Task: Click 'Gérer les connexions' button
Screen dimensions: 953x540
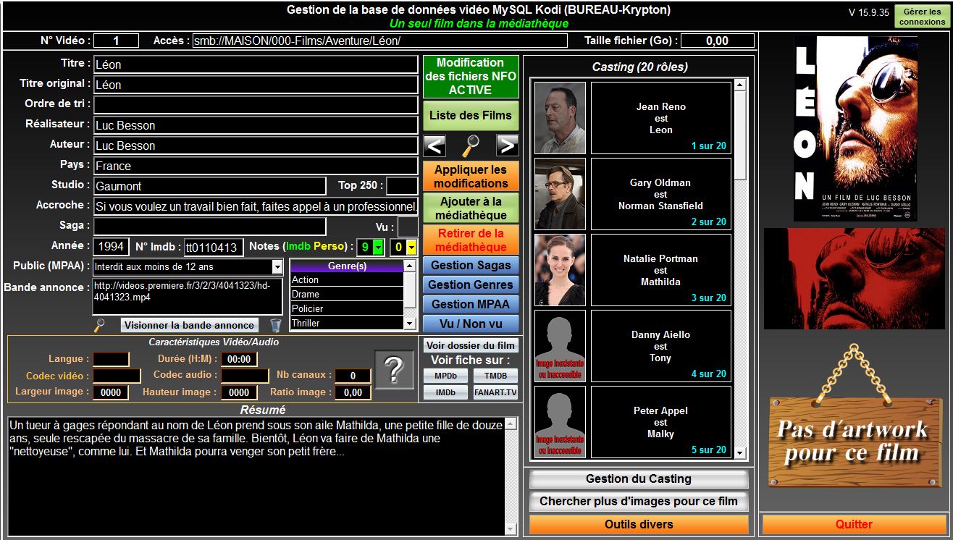Action: click(x=923, y=17)
